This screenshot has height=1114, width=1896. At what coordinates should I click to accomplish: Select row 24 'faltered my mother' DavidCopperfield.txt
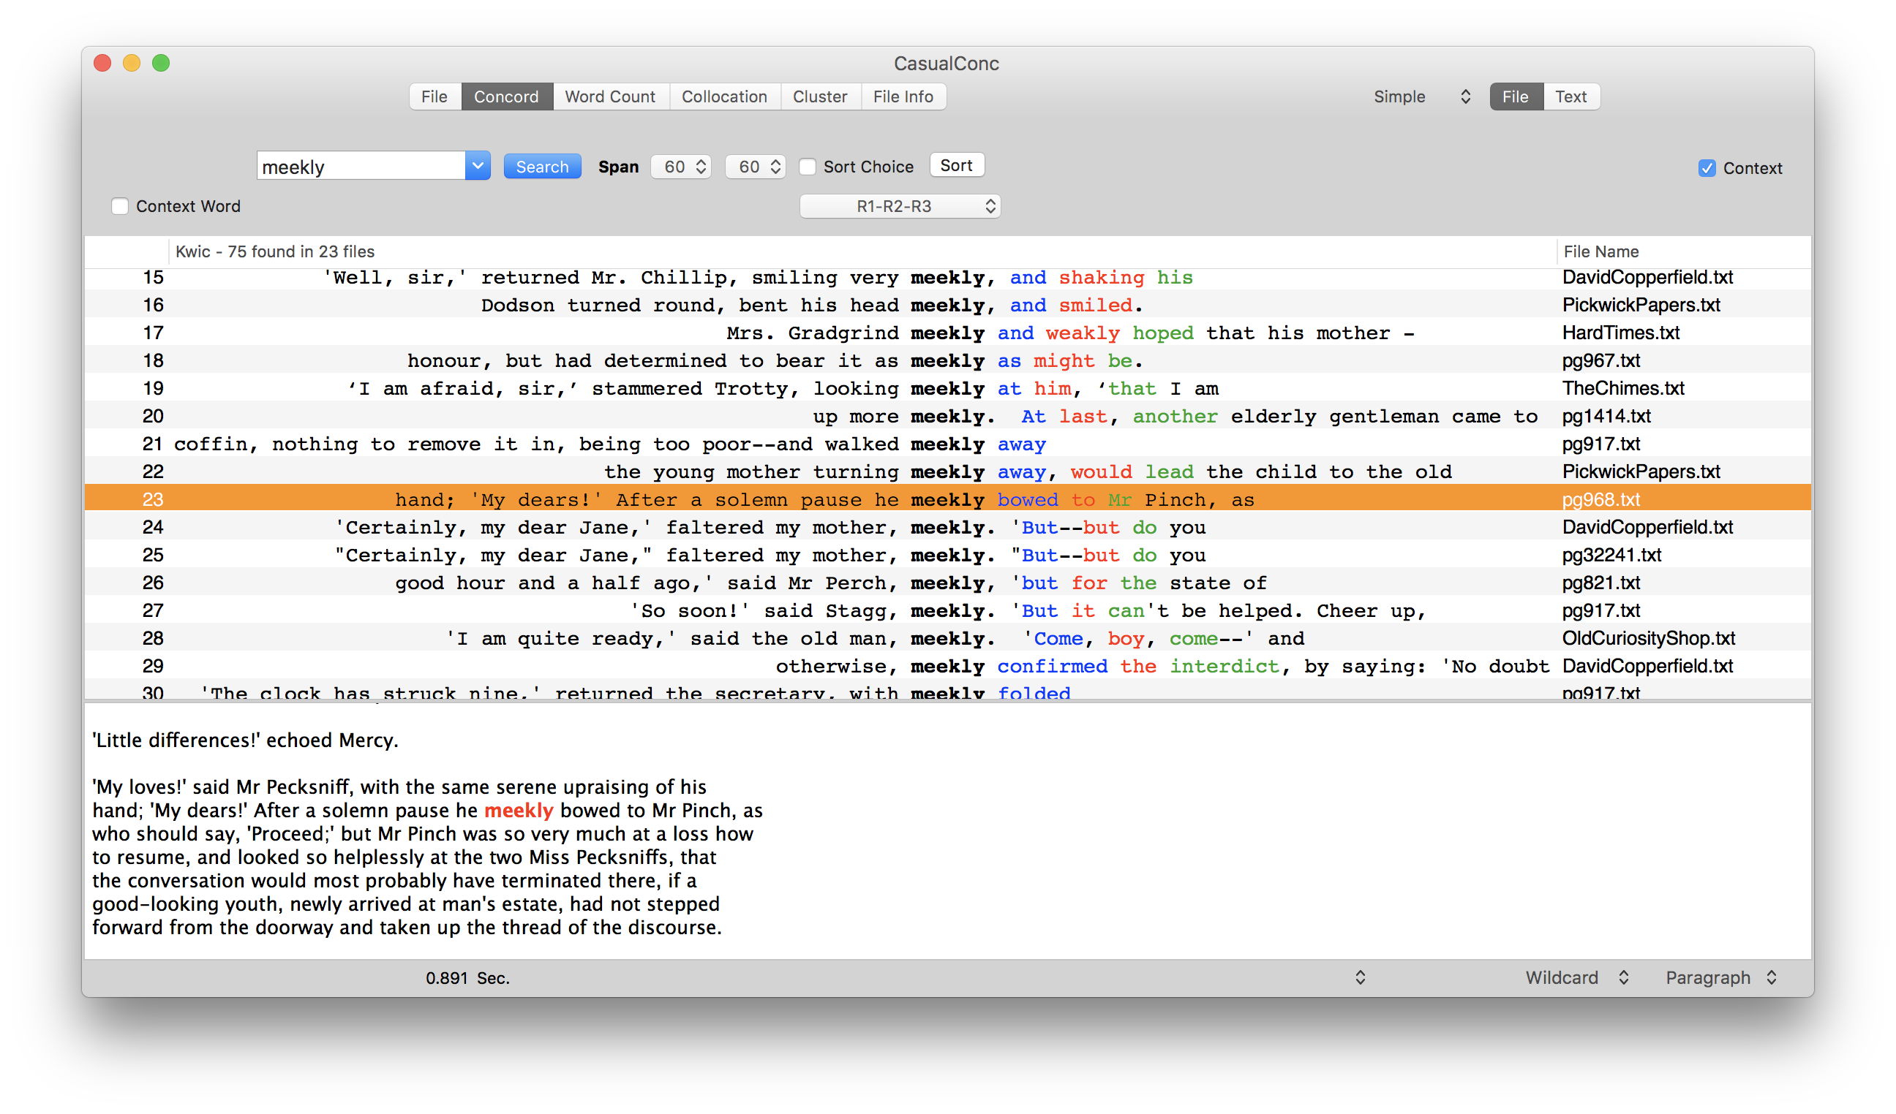click(948, 528)
